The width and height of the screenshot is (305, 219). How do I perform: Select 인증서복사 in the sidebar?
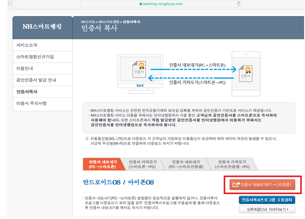43,92
